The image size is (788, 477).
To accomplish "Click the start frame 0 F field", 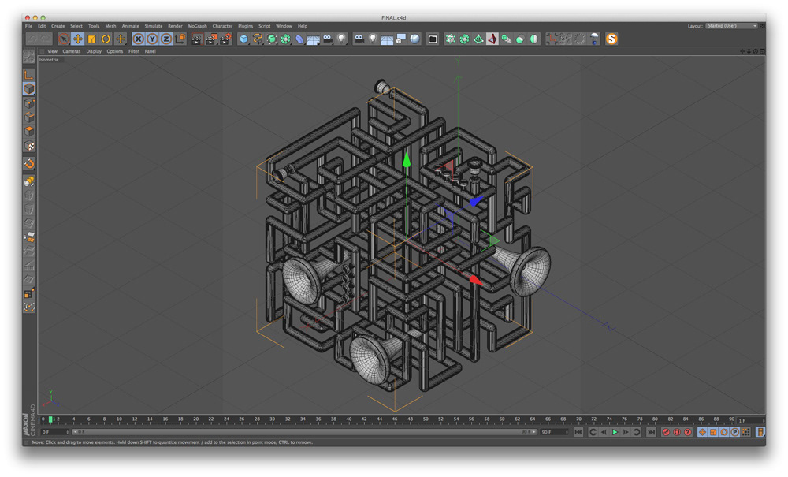I will tap(55, 432).
